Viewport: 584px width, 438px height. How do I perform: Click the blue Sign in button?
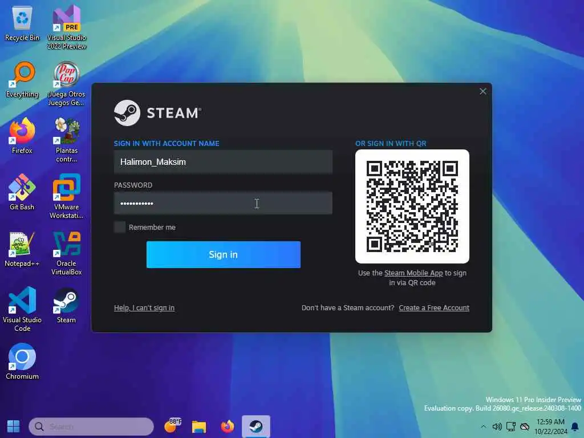[x=224, y=254]
